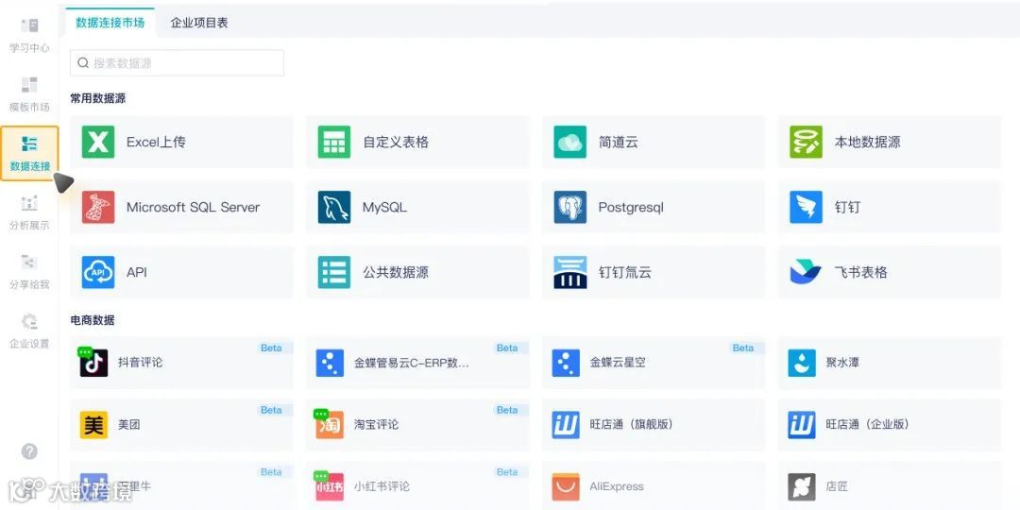Click the 常用数据源 section heading

coord(97,99)
